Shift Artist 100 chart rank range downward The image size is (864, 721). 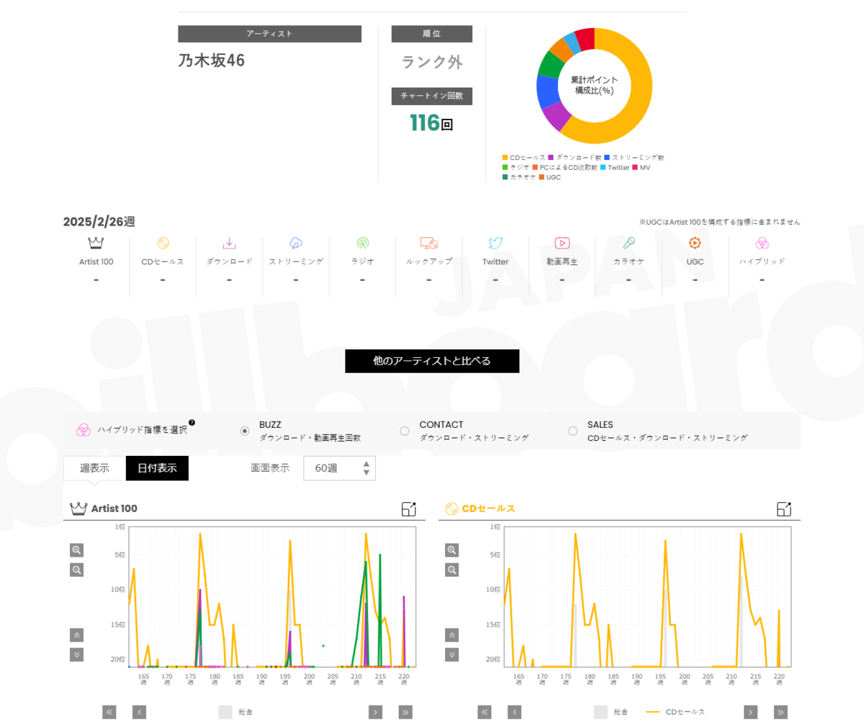point(76,655)
